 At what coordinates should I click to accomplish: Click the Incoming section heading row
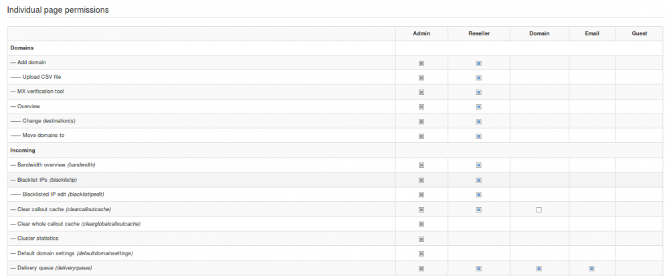(x=23, y=150)
